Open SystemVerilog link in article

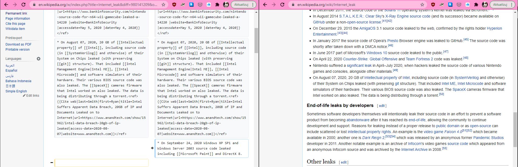click(x=466, y=78)
